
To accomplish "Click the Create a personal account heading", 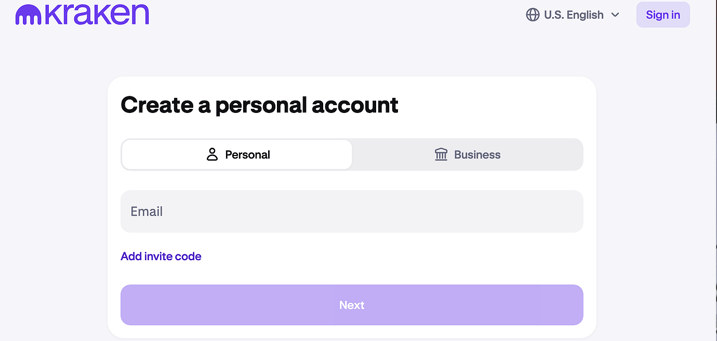I will coord(259,105).
